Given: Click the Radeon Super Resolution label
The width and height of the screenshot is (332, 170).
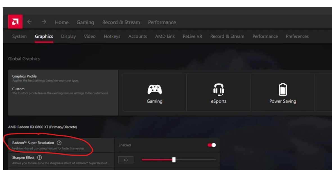Looking at the screenshot, I should (x=33, y=143).
